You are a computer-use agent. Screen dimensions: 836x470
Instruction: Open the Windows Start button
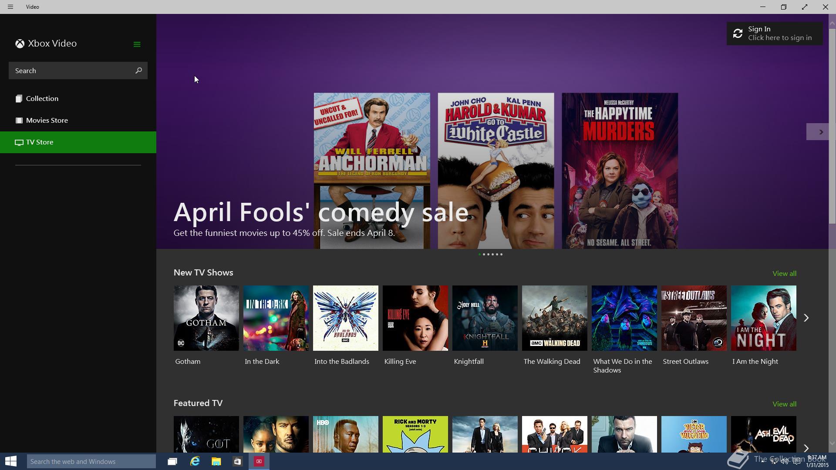(11, 461)
